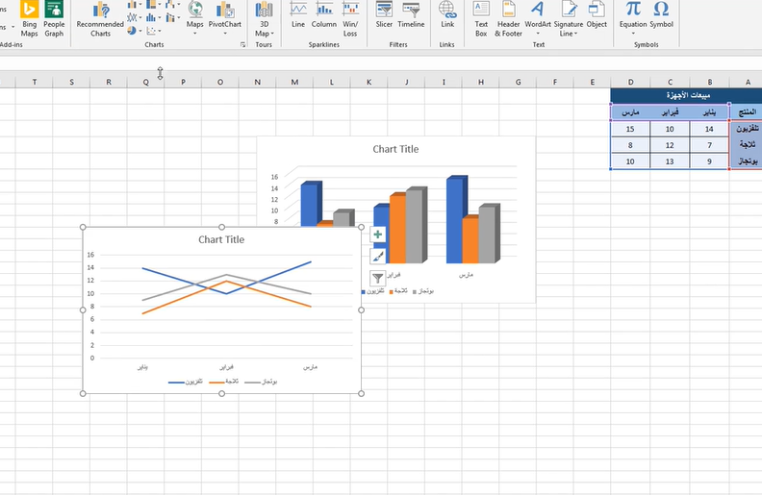Select the مارس blue 3D column
The image size is (762, 495).
point(455,221)
